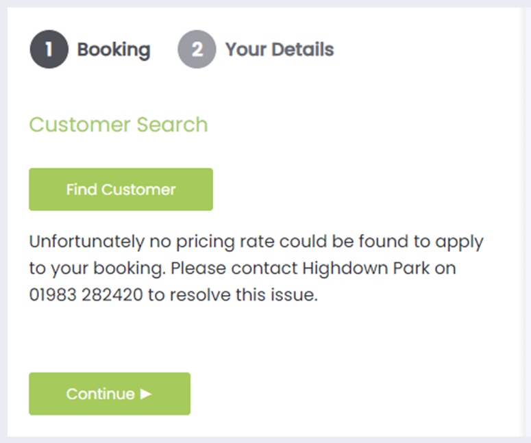Click the Customer Search heading
Screen dimensions: 531x443
coord(118,125)
